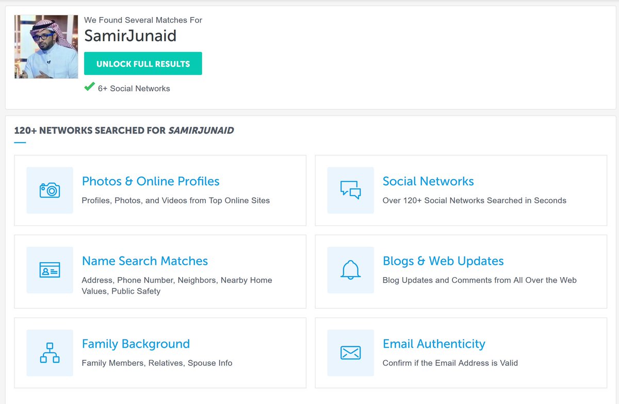
Task: Click 'Profiles, Photos, and Videos from Top Online Sites'
Action: (x=176, y=200)
